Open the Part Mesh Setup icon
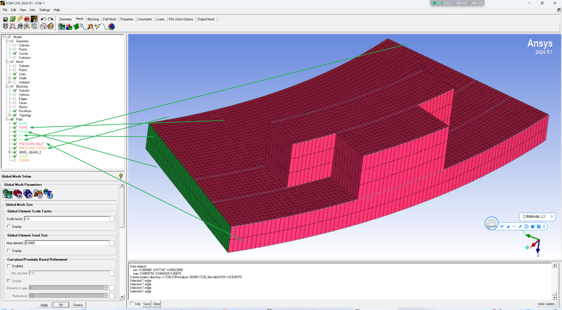This screenshot has width=562, height=310. click(69, 27)
